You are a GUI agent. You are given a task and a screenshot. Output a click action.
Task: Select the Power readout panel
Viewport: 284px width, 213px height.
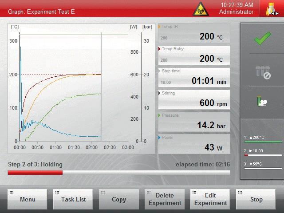[x=194, y=145]
